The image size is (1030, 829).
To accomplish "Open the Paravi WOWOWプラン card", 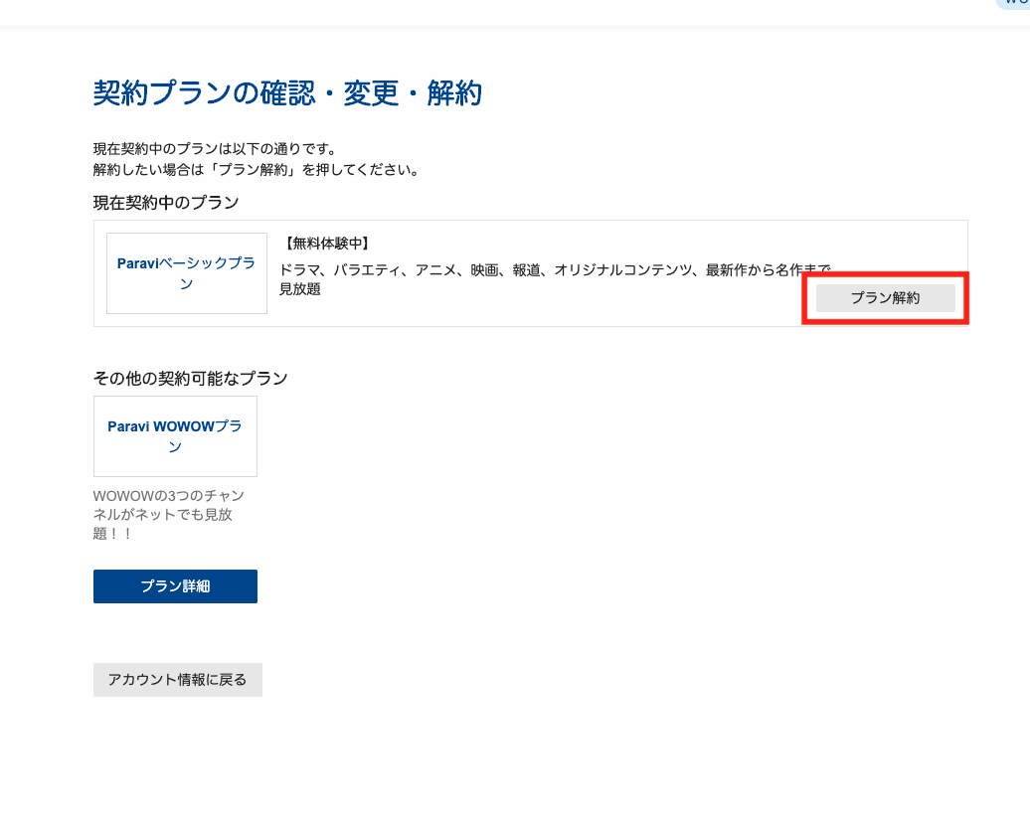I will 175,436.
